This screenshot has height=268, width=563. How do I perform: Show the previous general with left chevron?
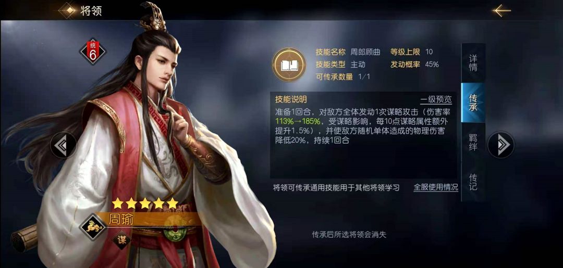tap(63, 145)
